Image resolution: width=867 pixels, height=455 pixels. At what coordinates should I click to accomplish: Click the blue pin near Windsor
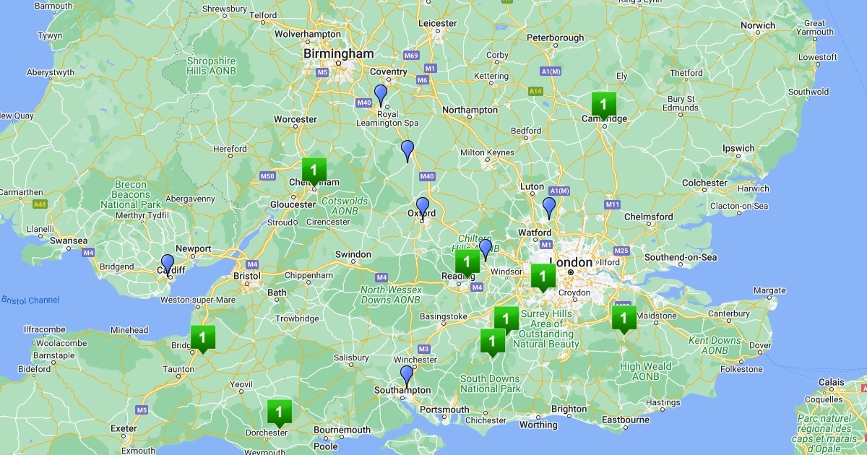click(486, 249)
